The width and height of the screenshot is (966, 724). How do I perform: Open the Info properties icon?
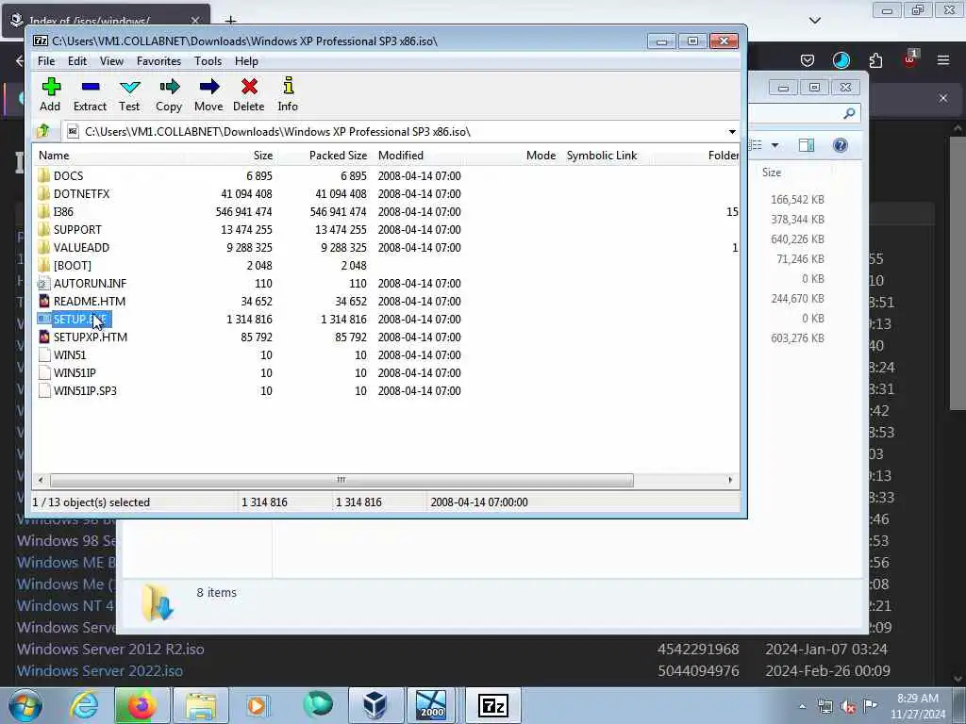tap(288, 86)
